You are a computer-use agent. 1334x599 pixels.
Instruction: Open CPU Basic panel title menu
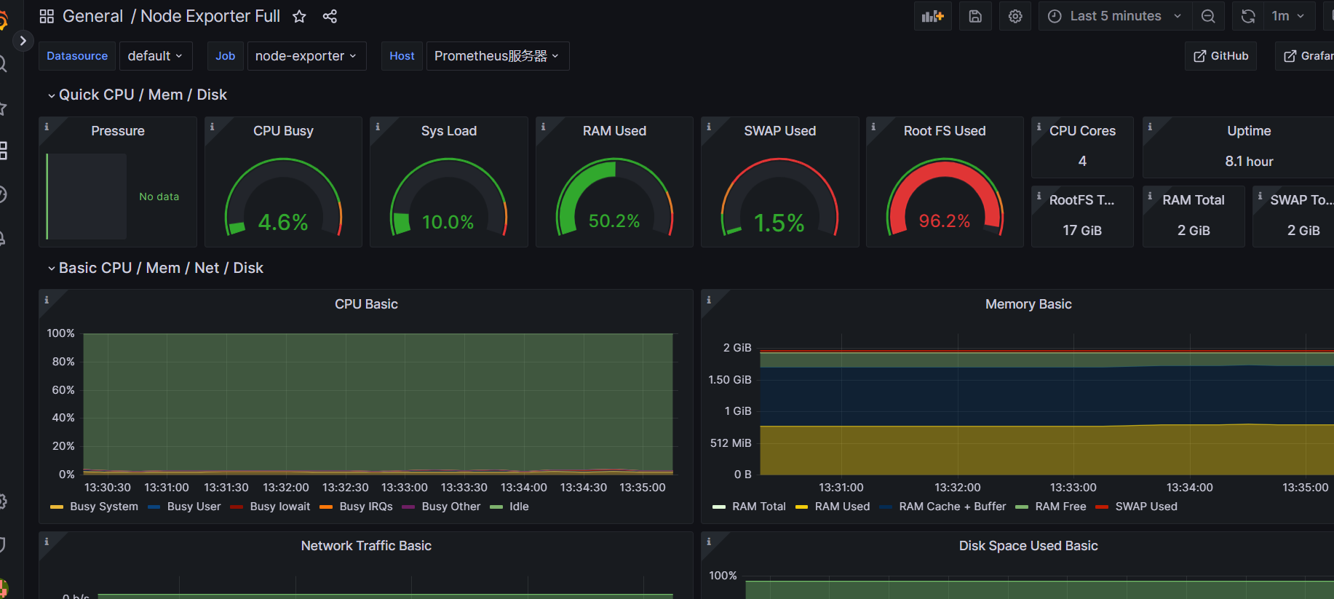point(366,304)
